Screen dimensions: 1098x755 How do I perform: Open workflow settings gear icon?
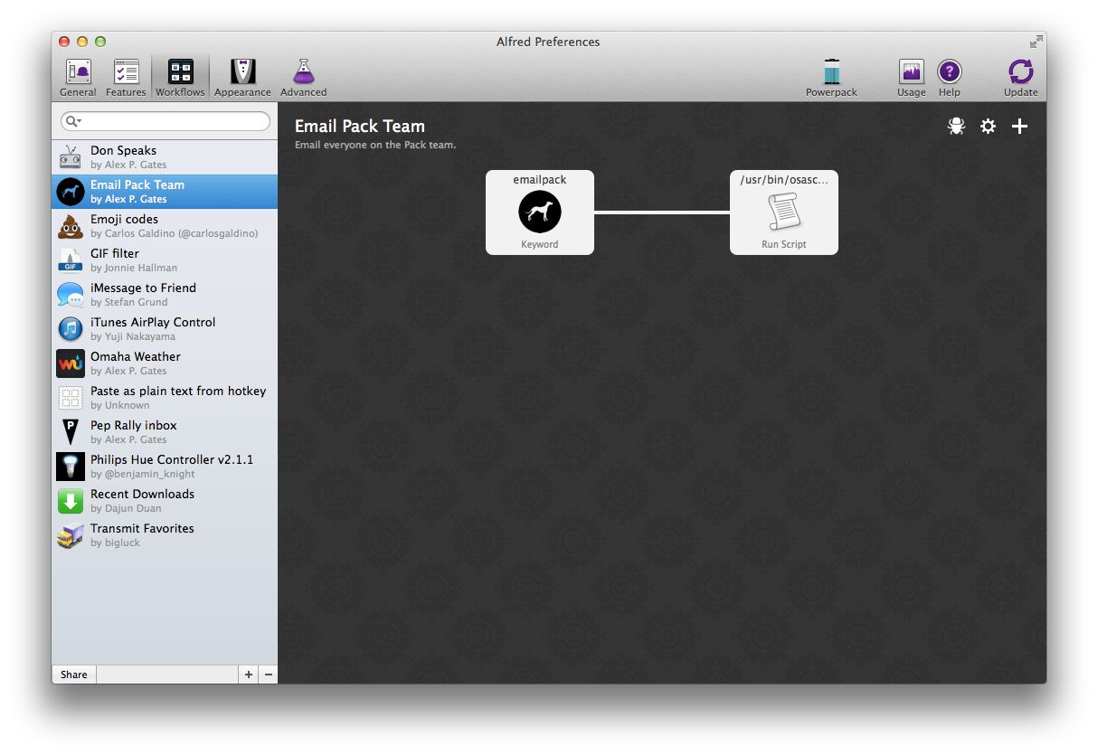click(988, 127)
